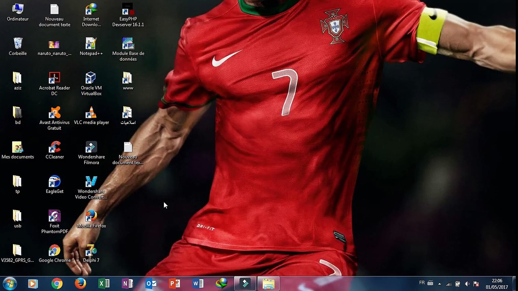This screenshot has width=518, height=291.
Task: Select the Foxit PhantomPDF shortcut
Action: tap(55, 222)
